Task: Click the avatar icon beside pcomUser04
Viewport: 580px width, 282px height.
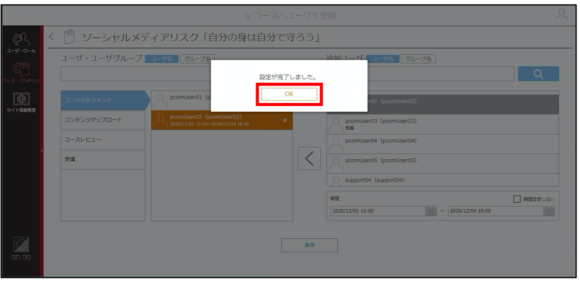Action: [337, 144]
